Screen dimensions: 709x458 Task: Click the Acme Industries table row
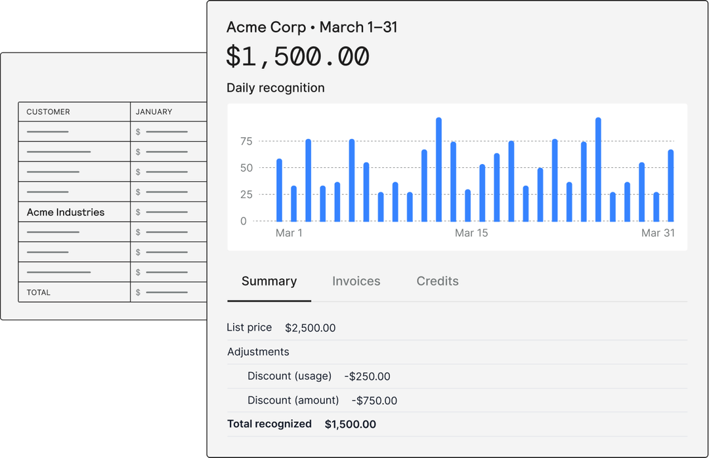point(65,212)
